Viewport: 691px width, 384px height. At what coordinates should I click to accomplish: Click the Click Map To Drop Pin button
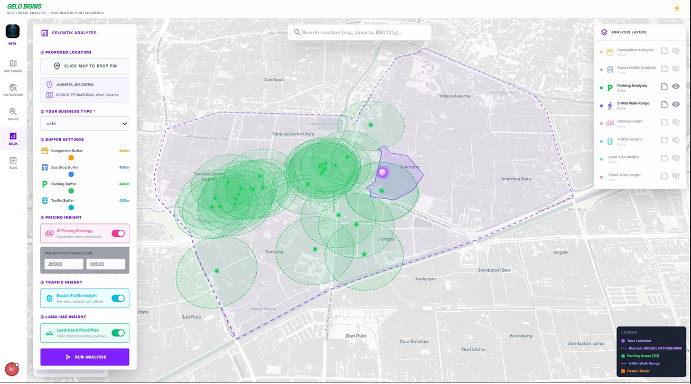85,66
